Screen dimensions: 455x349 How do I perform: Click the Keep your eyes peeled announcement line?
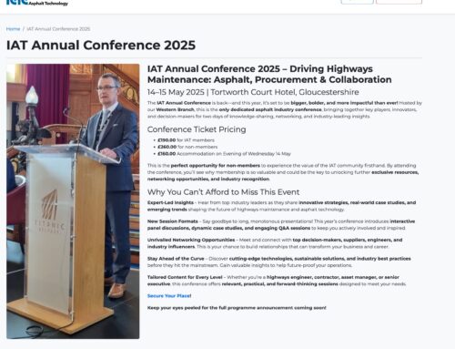[x=237, y=308]
